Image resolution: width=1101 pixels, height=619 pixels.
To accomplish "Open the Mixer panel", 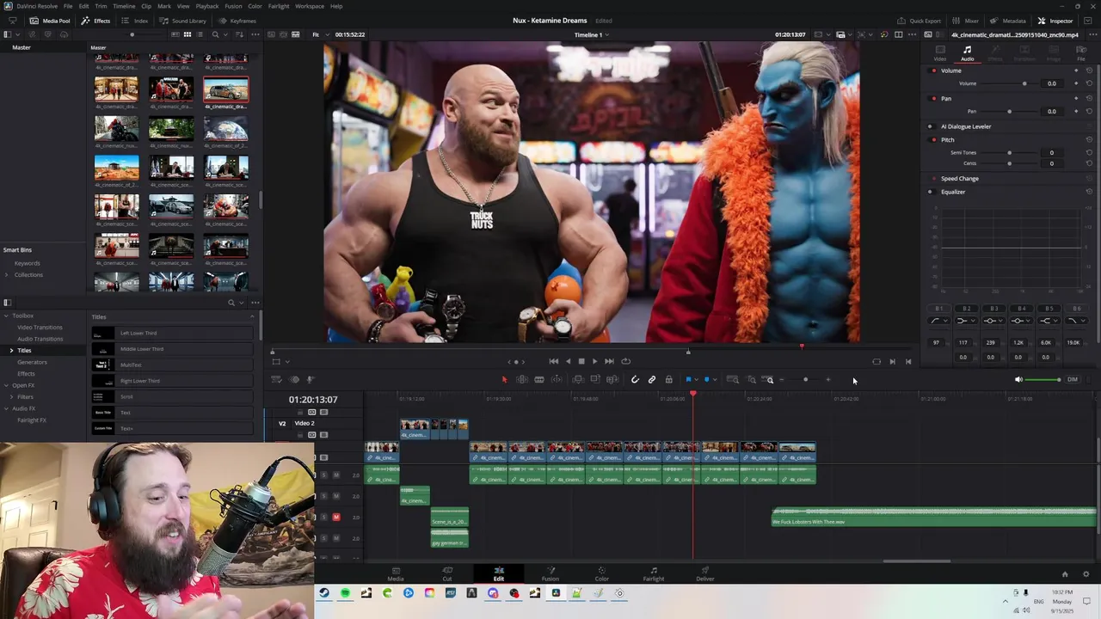I will (965, 21).
